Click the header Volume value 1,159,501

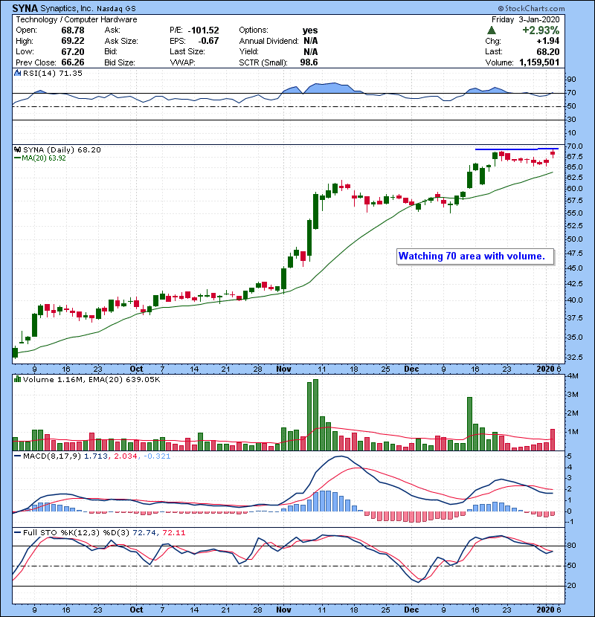[539, 62]
